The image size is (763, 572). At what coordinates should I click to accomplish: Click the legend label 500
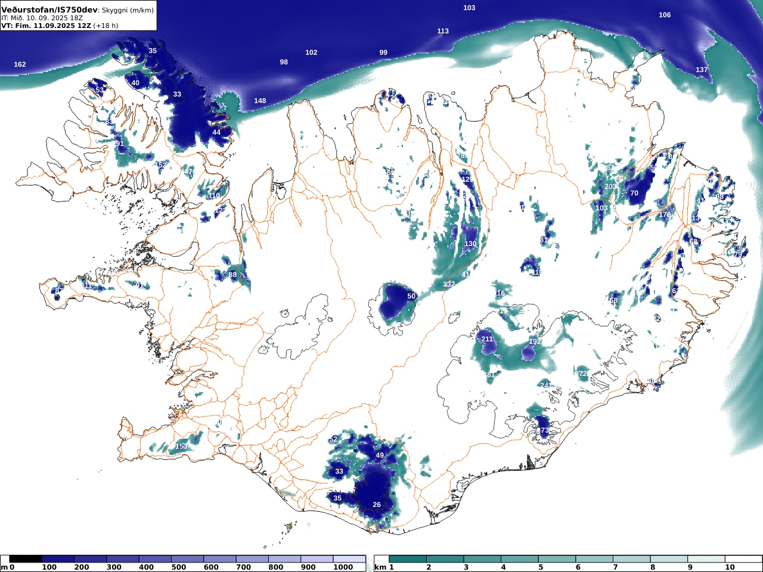pyautogui.click(x=178, y=567)
